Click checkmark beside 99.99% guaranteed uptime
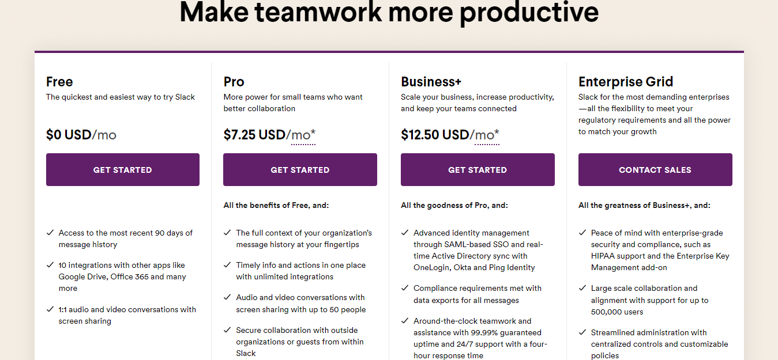This screenshot has height=360, width=778. (x=405, y=321)
